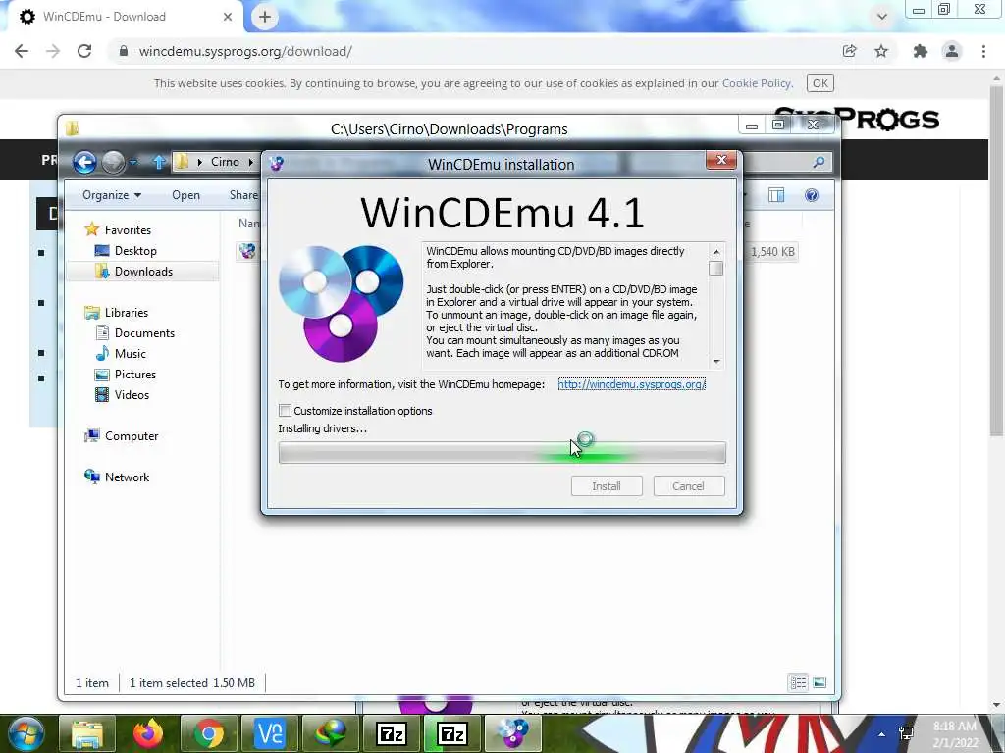Click the WinCDEmu file icon in file list

point(247,251)
